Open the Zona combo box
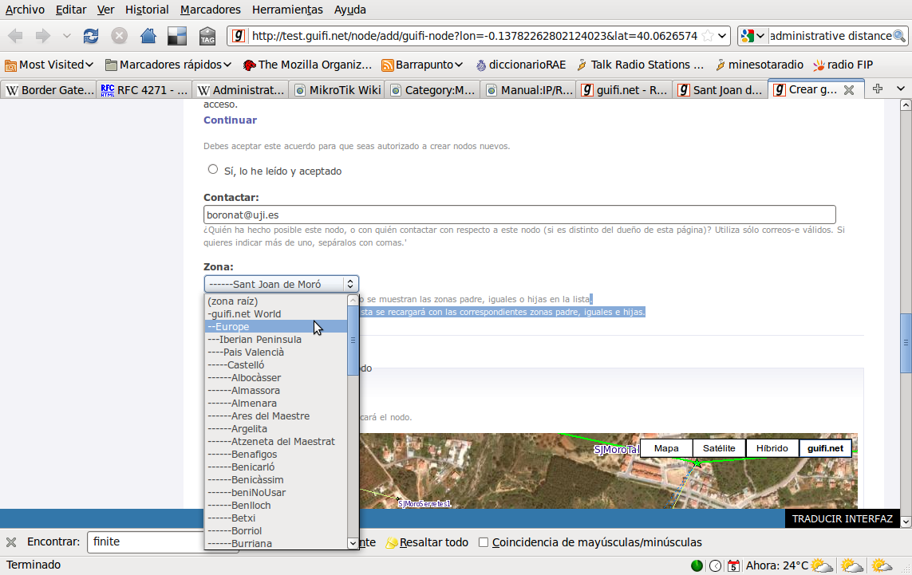Image resolution: width=912 pixels, height=575 pixels. click(x=281, y=284)
